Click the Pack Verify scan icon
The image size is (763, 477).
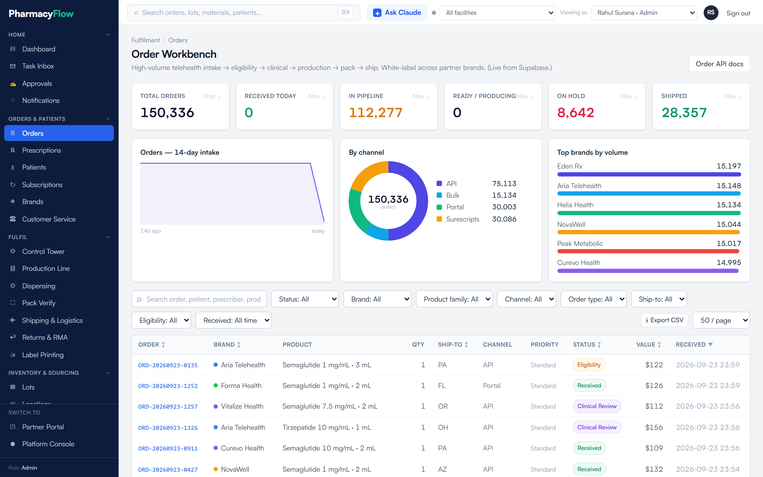(x=13, y=303)
